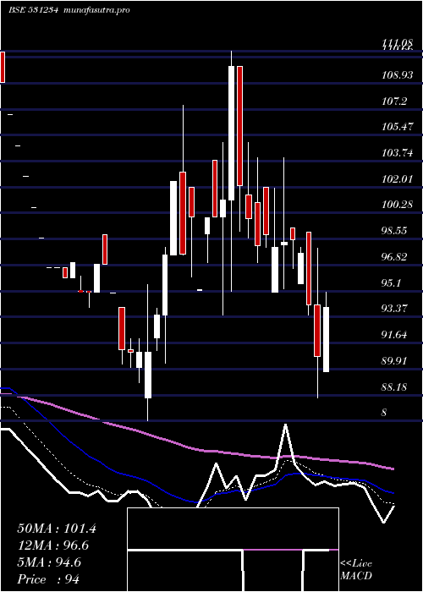Select the 96.82 price level label
This screenshot has height=592, width=423.
point(394,257)
